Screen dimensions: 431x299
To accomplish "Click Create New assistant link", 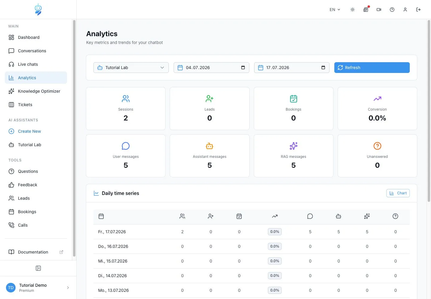I will coord(36,131).
